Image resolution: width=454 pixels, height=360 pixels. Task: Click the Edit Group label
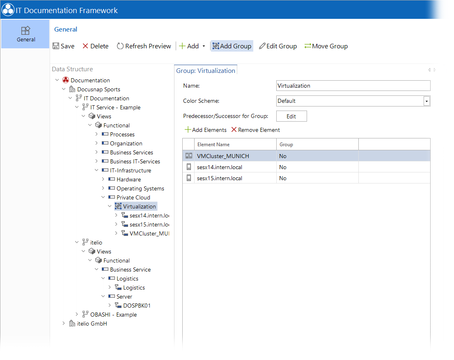coord(282,46)
